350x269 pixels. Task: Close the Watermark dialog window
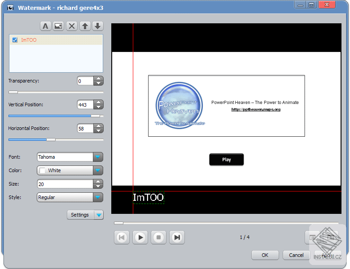point(327,4)
